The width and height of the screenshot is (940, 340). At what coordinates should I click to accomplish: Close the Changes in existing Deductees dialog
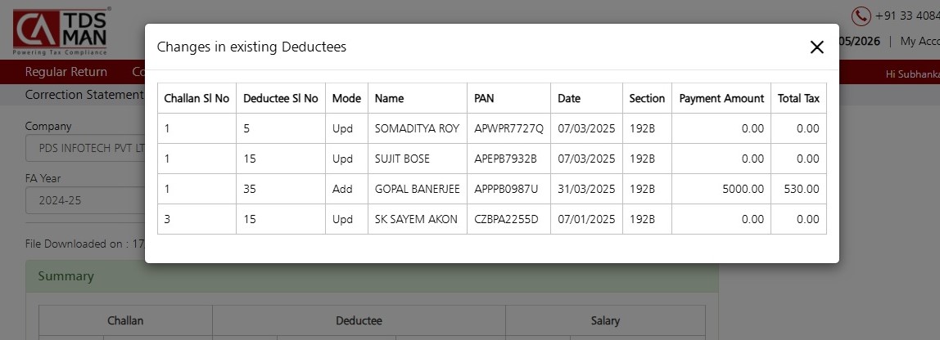point(816,47)
